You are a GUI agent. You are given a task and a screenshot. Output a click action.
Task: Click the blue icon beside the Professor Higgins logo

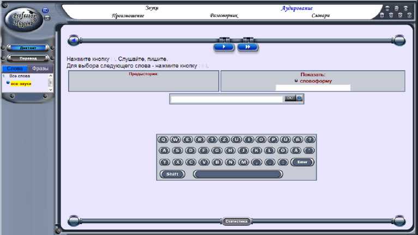click(46, 11)
